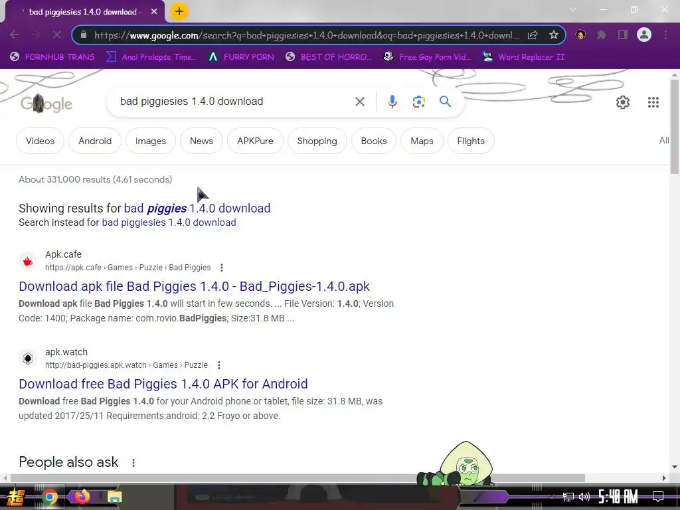Click the share page icon in address bar
Viewport: 680px width, 510px height.
pos(533,35)
